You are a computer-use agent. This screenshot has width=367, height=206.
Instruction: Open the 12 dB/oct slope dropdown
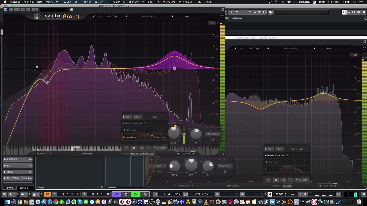pyautogui.click(x=157, y=171)
